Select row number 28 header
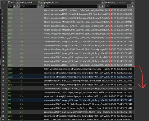The width and height of the screenshot is (149, 121). tap(4, 116)
